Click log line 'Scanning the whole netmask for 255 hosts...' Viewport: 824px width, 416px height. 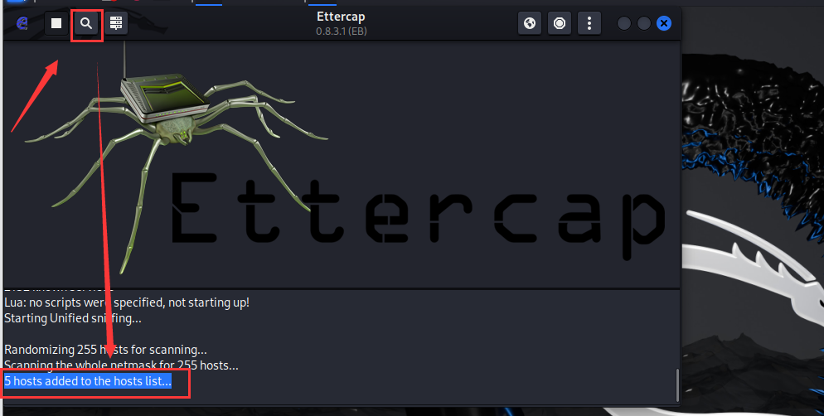pos(121,365)
